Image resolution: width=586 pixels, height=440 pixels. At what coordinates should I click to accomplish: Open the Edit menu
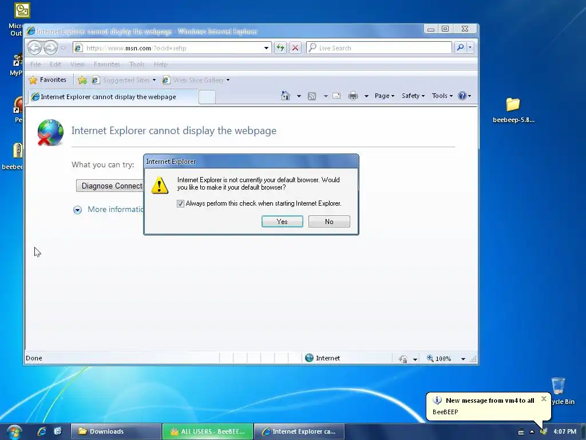click(56, 64)
